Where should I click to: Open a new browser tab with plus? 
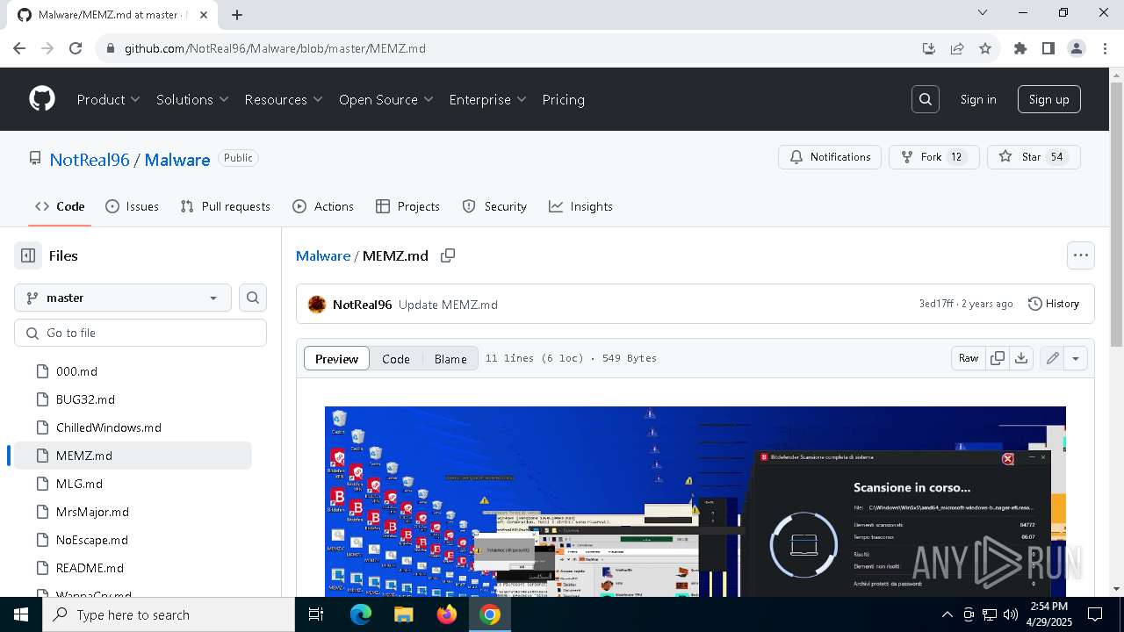point(237,14)
